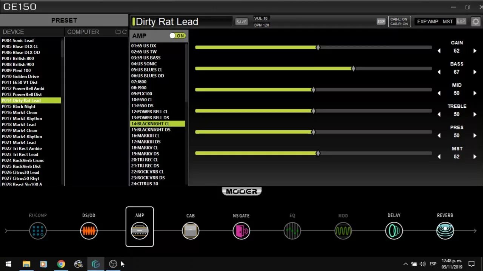
Task: Save the preset with SAVE button
Action: (241, 22)
